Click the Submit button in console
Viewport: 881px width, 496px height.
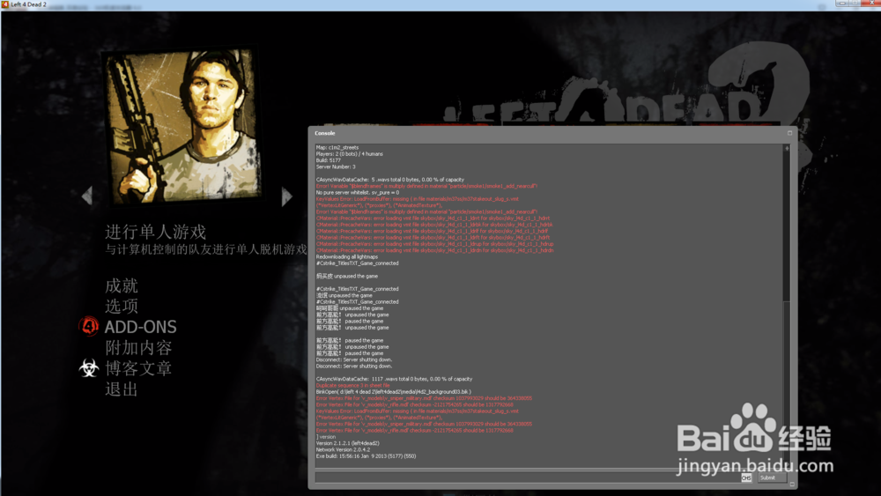771,477
